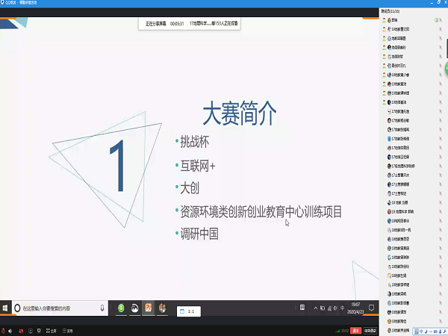Toggle the 中 input language indicator in taskbar
The width and height of the screenshot is (448, 336).
point(342,308)
